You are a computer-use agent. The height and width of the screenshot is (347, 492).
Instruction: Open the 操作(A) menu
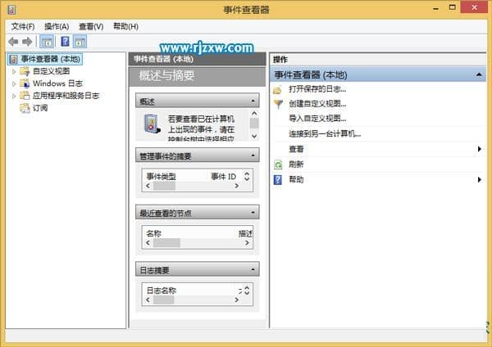coord(57,27)
